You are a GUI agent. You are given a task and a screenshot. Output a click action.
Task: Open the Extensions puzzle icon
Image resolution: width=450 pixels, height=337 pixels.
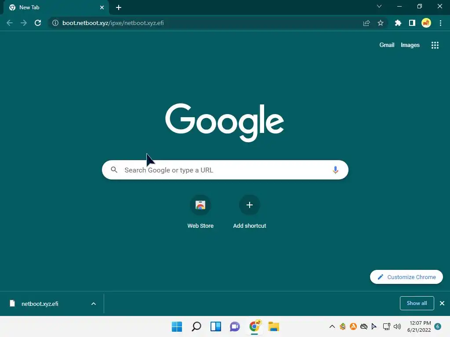point(398,23)
